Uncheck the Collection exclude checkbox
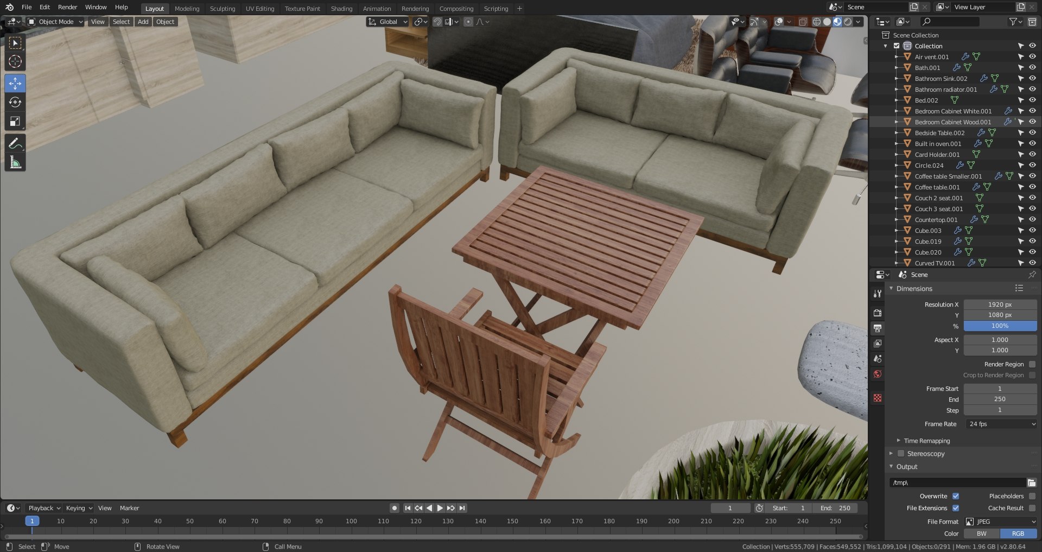Screen dimensions: 1042x552 [897, 46]
